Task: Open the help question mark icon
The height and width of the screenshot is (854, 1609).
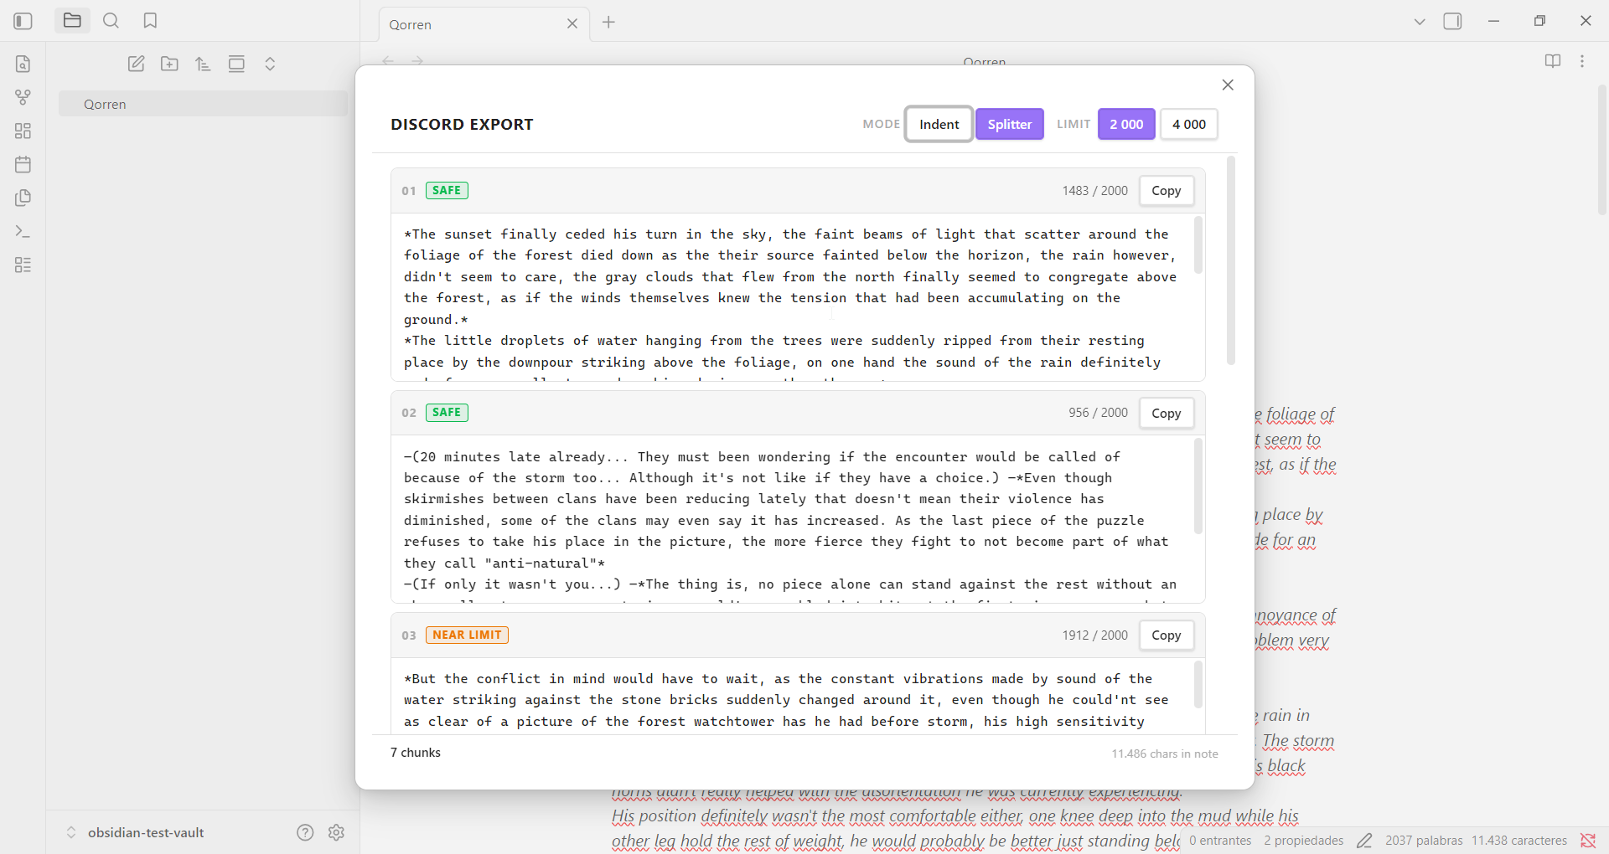Action: [x=305, y=832]
